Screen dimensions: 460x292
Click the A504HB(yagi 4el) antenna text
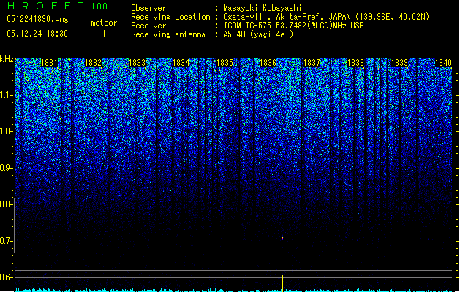click(258, 34)
